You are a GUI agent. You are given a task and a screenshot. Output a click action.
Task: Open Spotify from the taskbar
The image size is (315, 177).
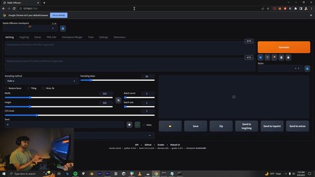point(75,174)
